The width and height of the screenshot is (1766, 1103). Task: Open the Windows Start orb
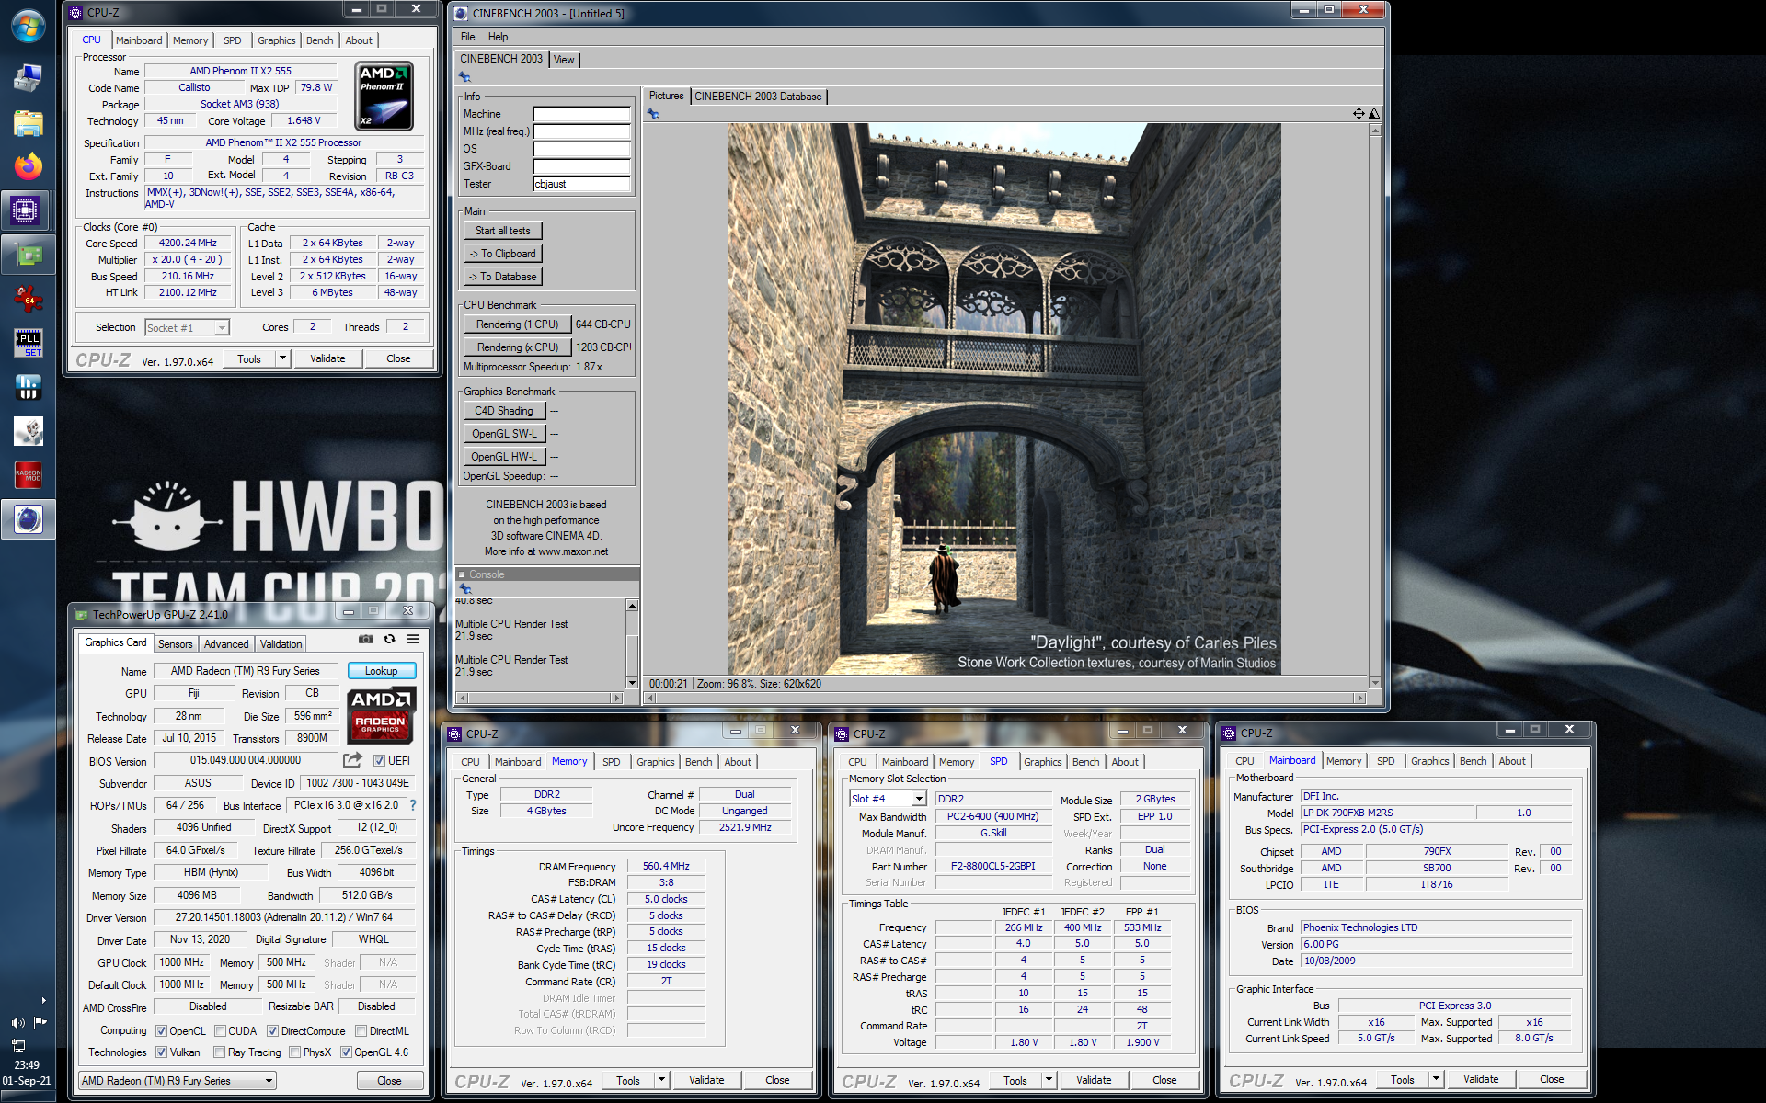[28, 26]
